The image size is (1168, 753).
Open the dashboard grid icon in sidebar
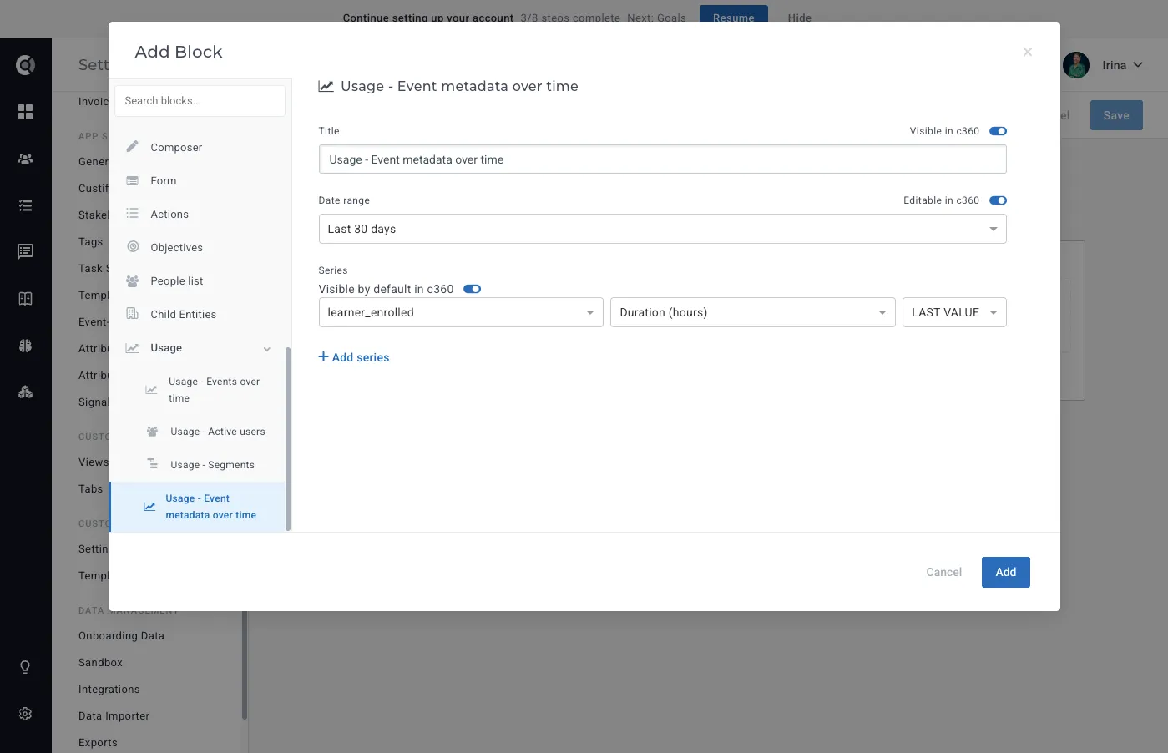(x=26, y=112)
